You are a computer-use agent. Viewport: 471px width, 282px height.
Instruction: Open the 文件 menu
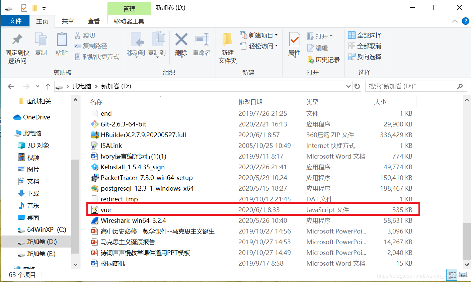point(15,21)
